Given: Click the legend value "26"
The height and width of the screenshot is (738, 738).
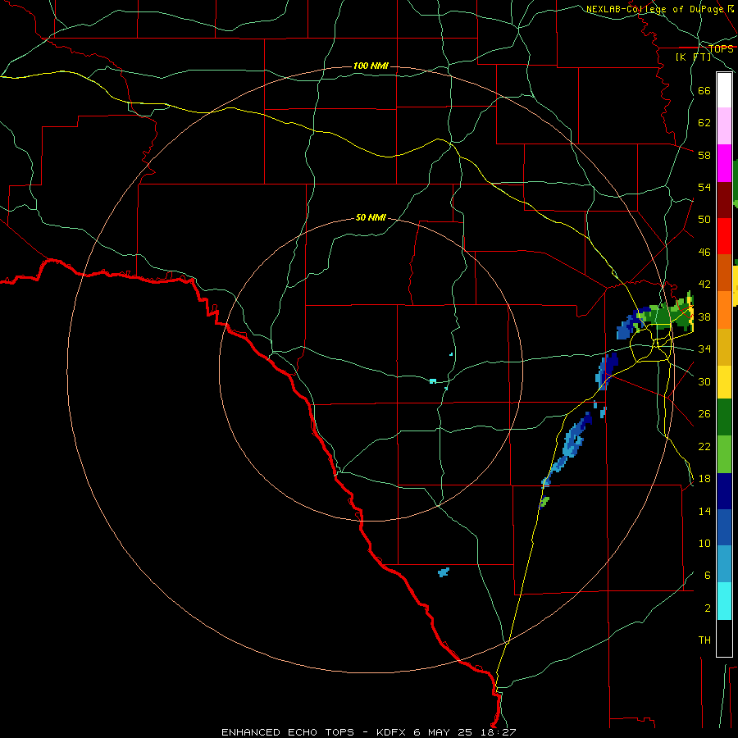Looking at the screenshot, I should pos(704,414).
